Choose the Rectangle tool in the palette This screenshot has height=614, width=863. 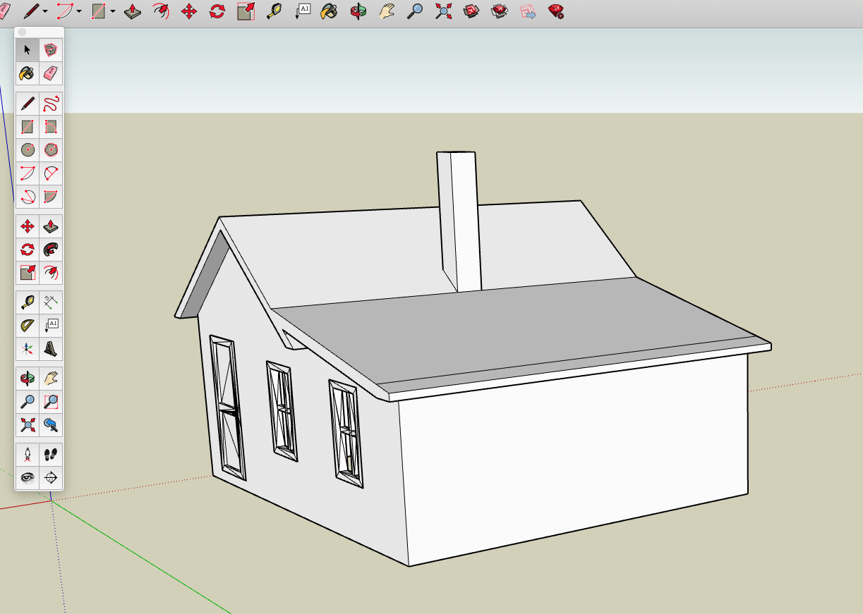(28, 127)
